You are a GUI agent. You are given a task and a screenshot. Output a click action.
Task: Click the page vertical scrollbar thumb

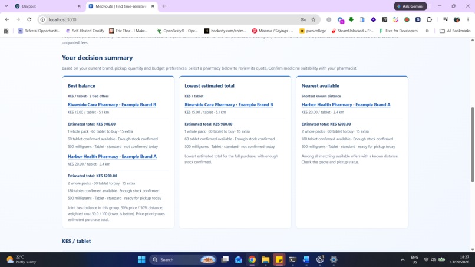[472, 144]
